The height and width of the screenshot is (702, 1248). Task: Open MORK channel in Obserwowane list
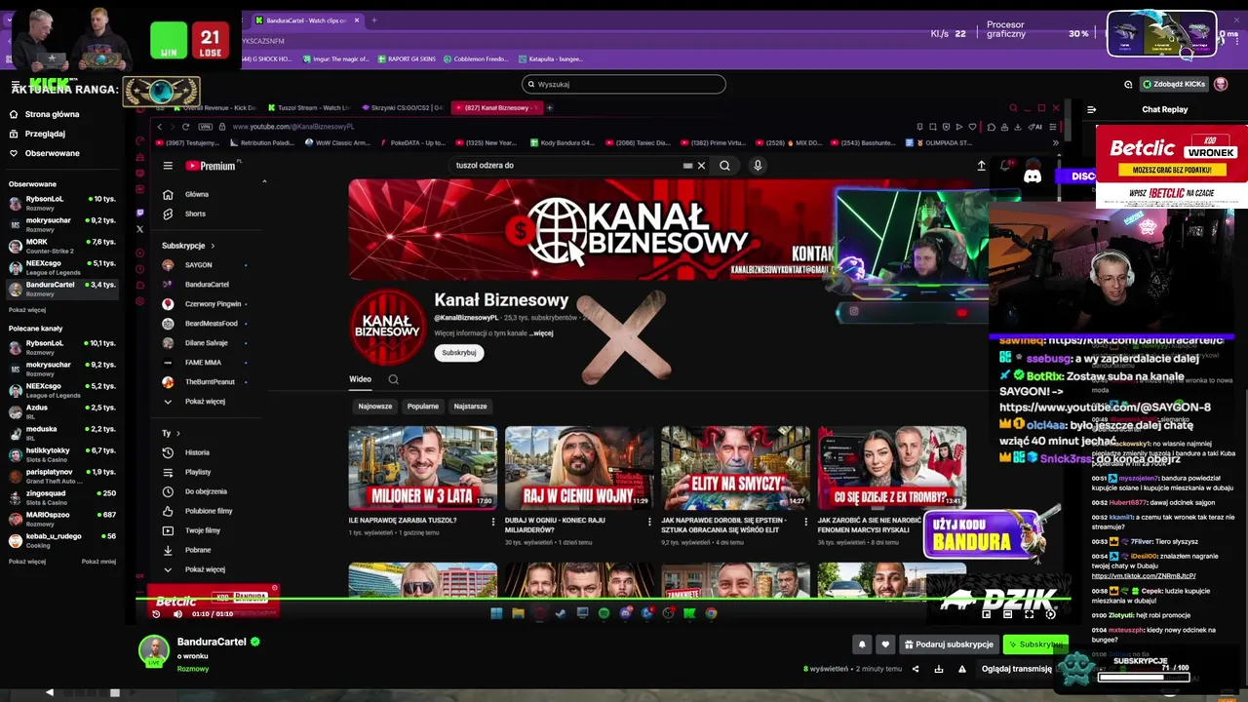coord(62,246)
